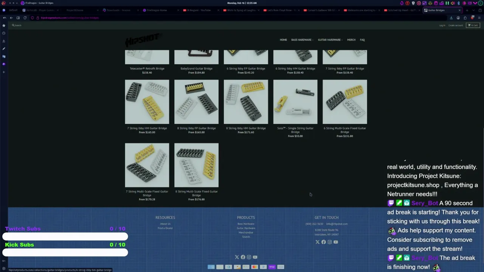Click the tracking protection shield icon
This screenshot has height=272, width=484.
32,18
